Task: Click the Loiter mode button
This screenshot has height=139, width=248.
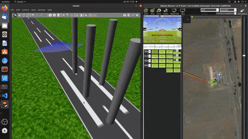Action: 162,56
